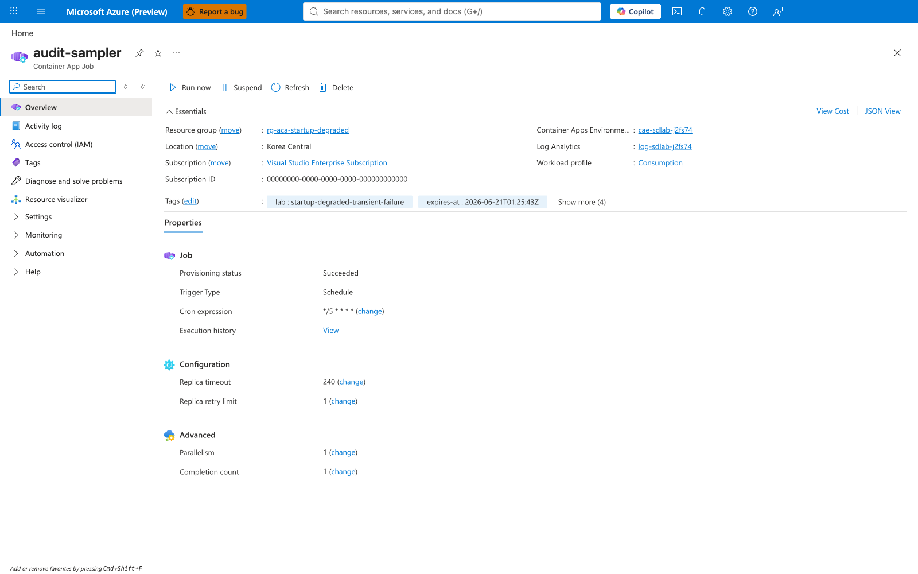Open JSON View
Screen dimensions: 918x574
click(x=882, y=111)
